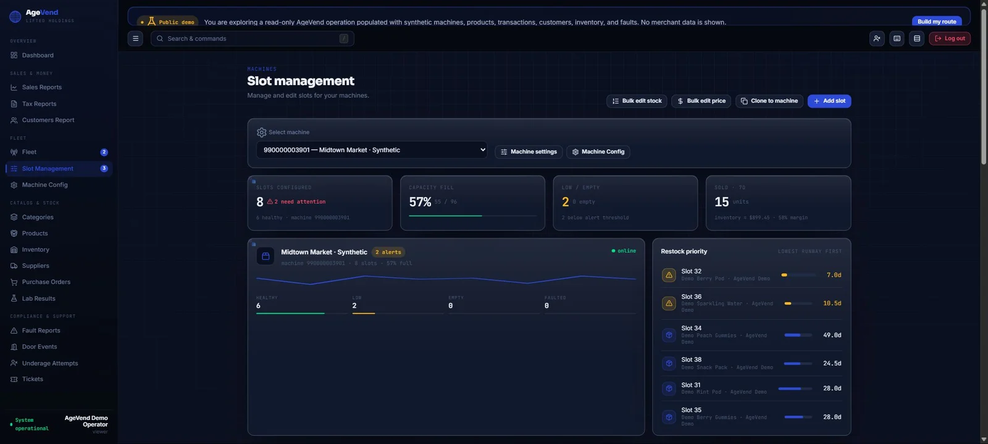Click the Midtown Market machine card icon
The image size is (988, 444).
coord(266,257)
